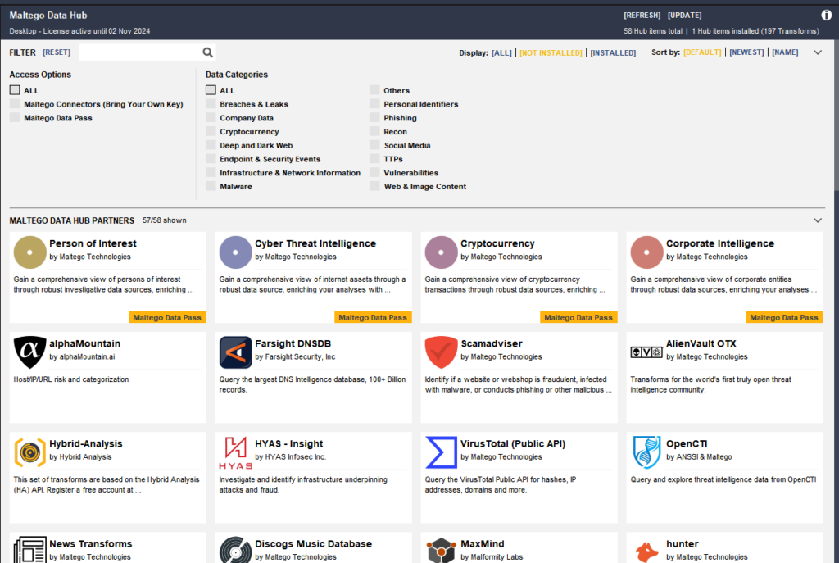Click the hunter orange fox icon
Image resolution: width=839 pixels, height=563 pixels.
pos(646,552)
